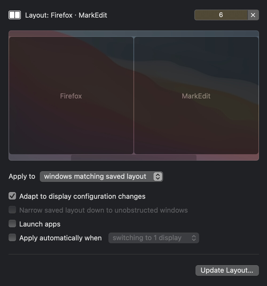
Task: Clear the keyboard shortcut with X button
Action: point(253,15)
